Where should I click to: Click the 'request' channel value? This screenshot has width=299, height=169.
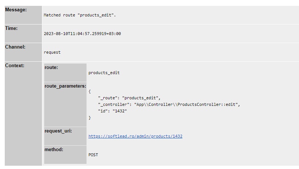[x=52, y=52]
